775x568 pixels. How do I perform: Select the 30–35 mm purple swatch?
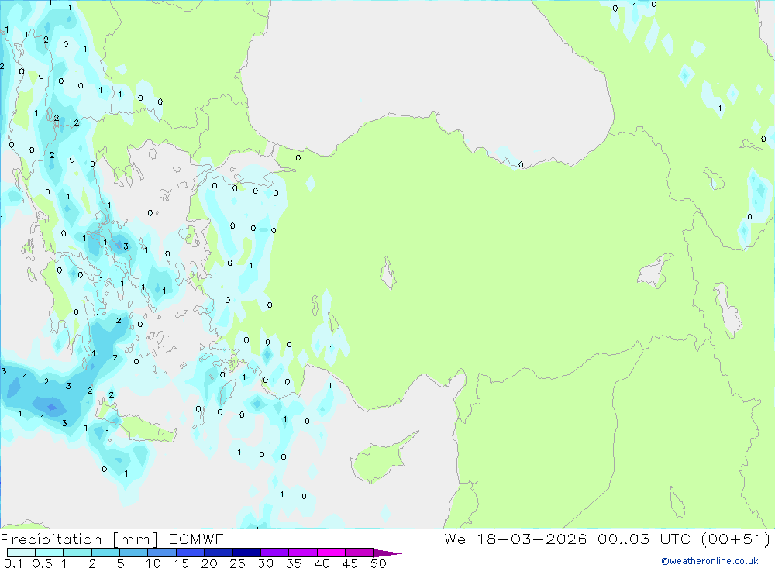[275, 553]
